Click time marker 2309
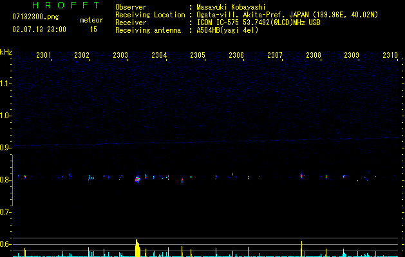The width and height of the screenshot is (405, 257). 352,55
